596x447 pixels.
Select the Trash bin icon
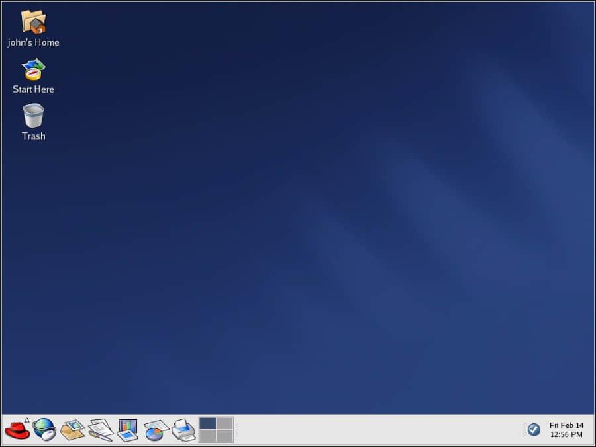pos(33,116)
